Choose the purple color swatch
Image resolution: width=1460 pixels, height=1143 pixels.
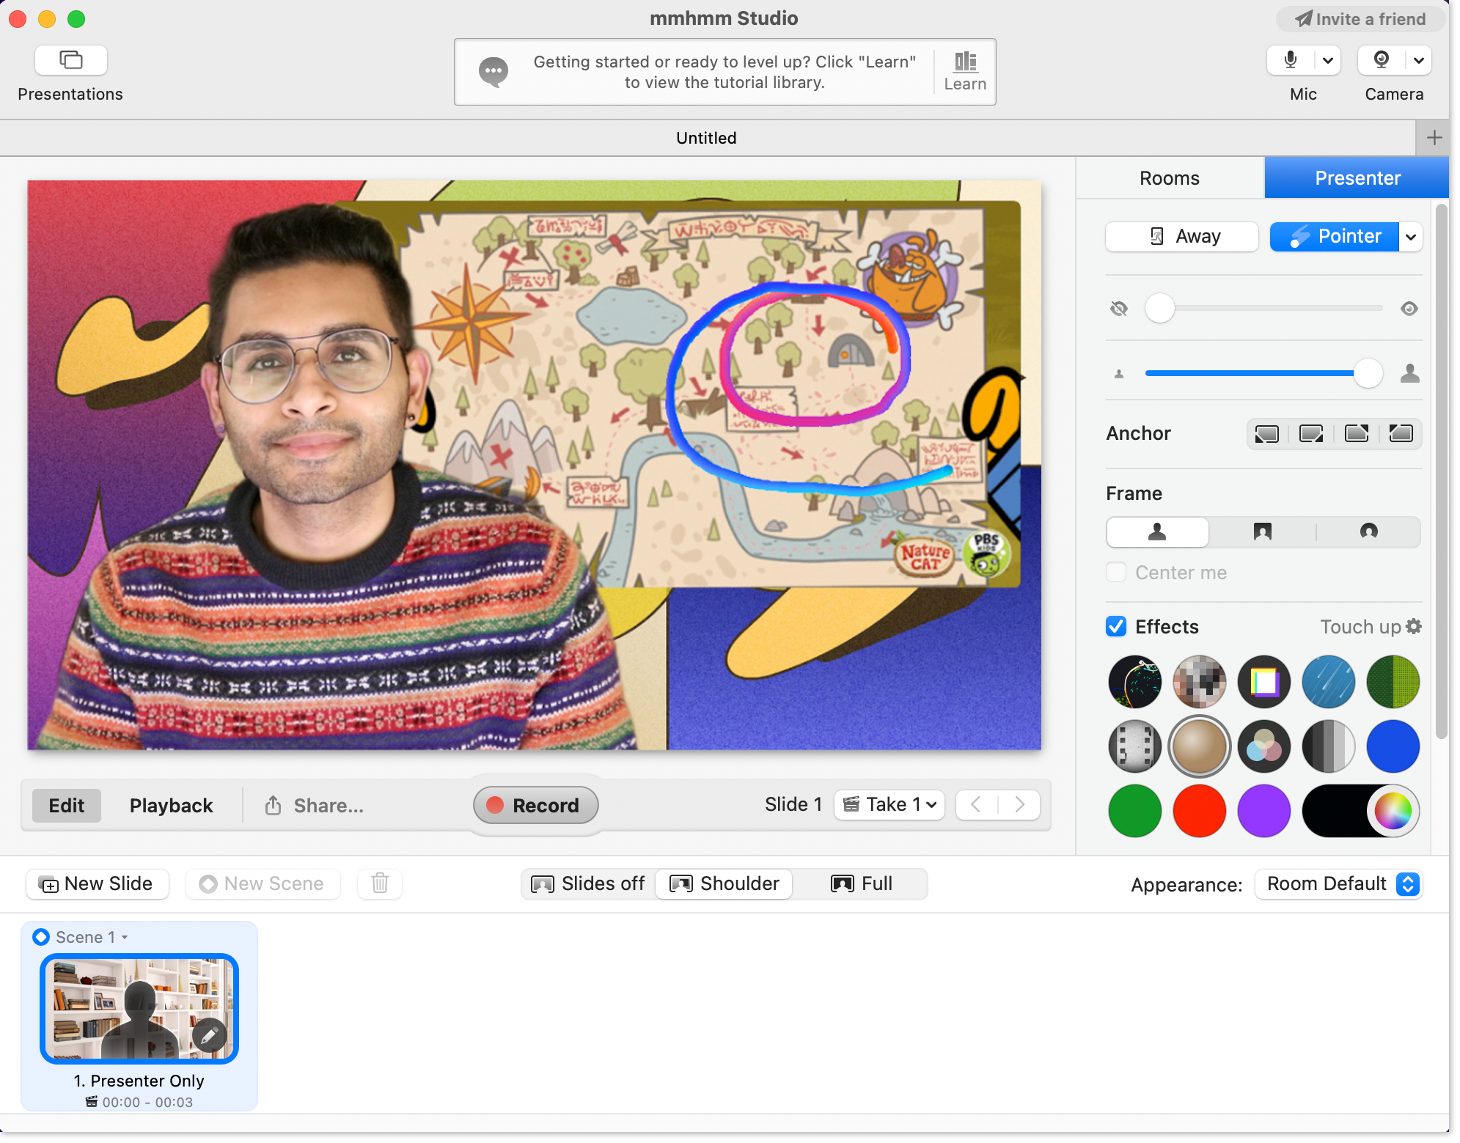1263,811
